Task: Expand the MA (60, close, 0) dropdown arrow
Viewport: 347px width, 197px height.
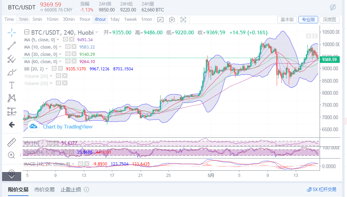Action: pos(61,62)
